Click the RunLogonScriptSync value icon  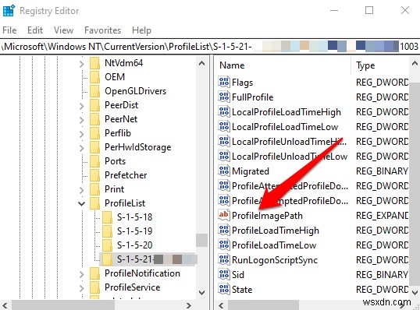223,259
